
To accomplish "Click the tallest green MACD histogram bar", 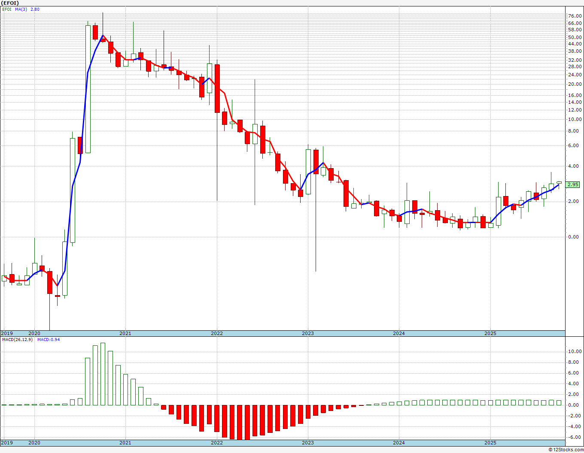I will point(103,374).
